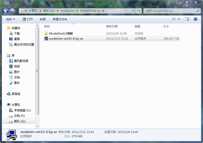Viewport: 203px width, 143px height.
Task: Select the ModelSim6.5破解 folder
Action: coord(61,34)
